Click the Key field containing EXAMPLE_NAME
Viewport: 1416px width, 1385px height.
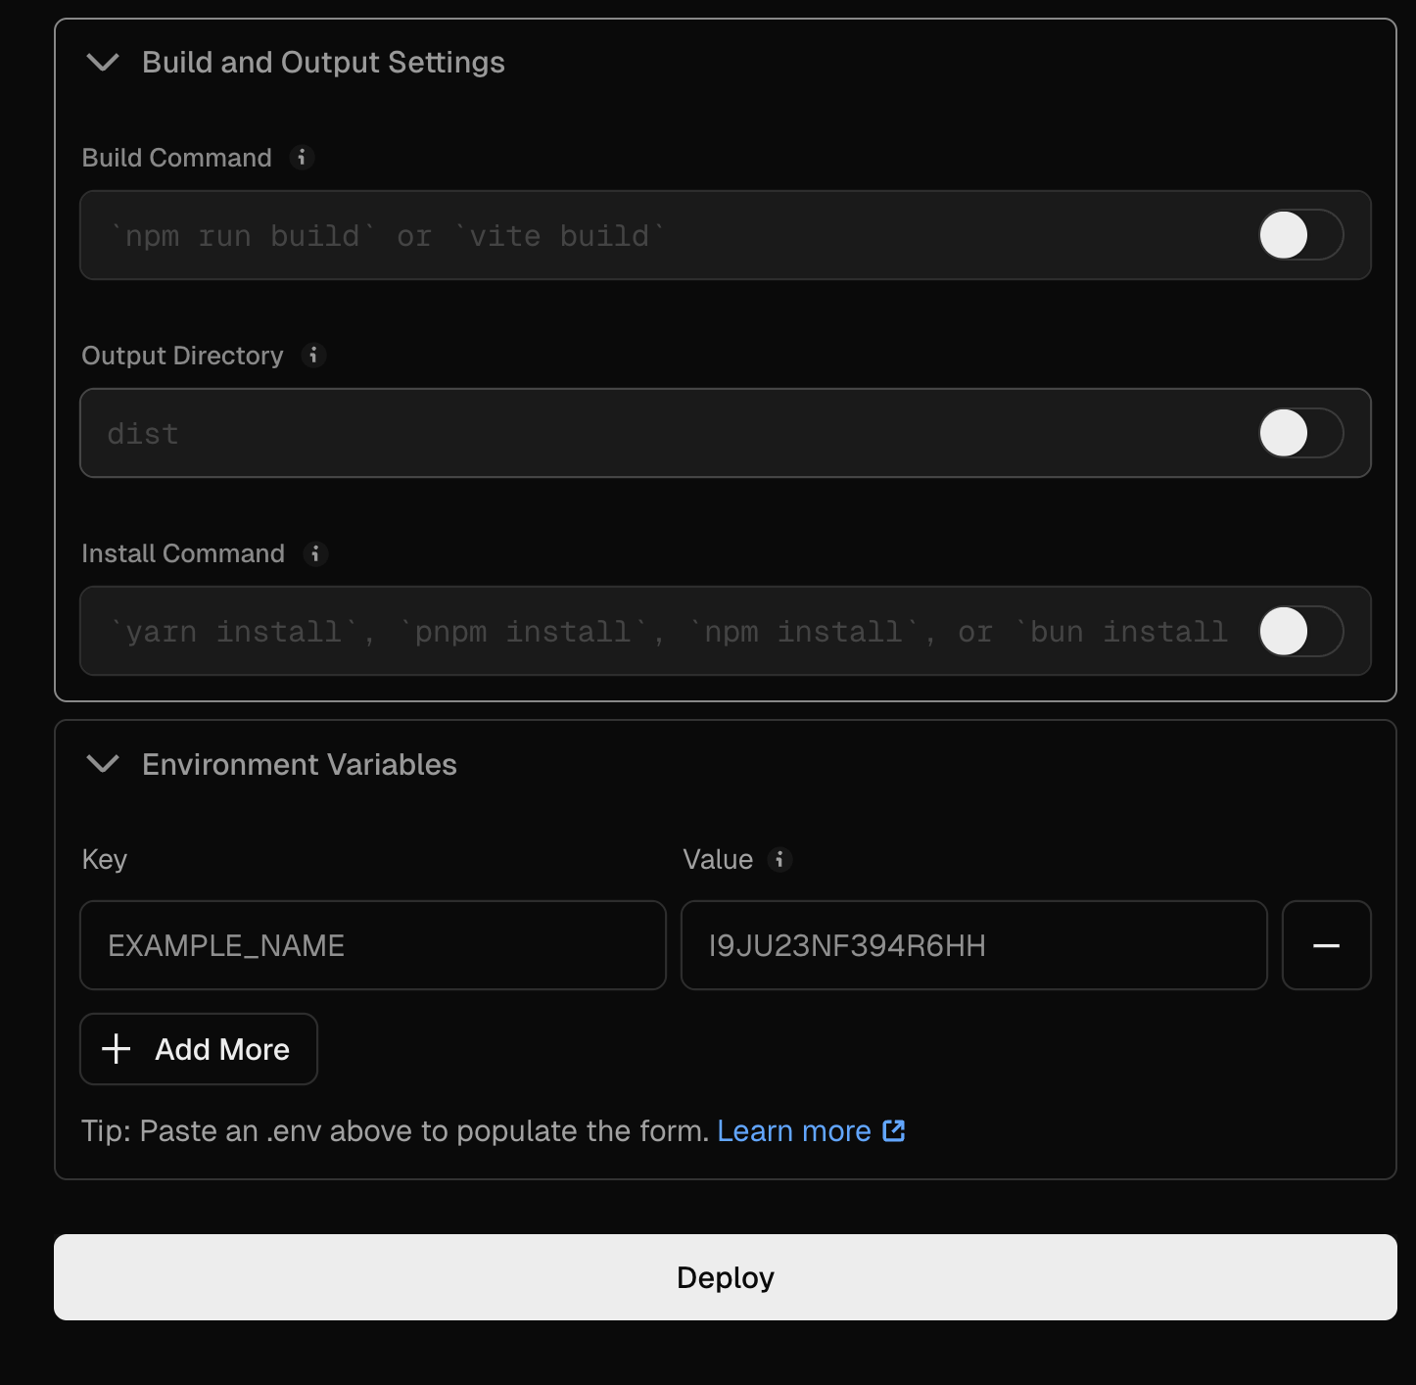(x=373, y=945)
